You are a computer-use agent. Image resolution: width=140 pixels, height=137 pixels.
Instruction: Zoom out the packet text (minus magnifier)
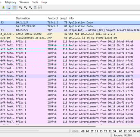[25, 7]
